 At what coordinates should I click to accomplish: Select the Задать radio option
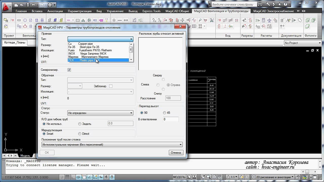click(x=80, y=124)
